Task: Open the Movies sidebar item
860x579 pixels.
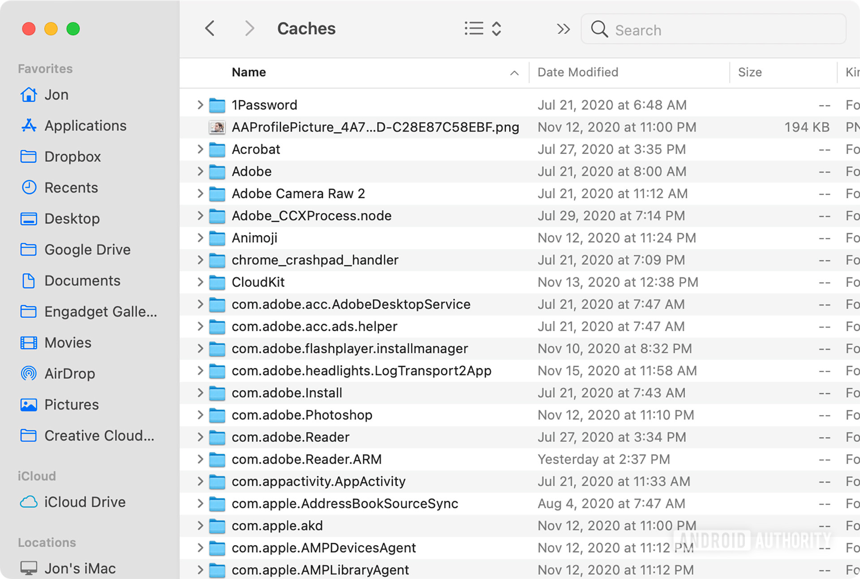Action: (x=68, y=343)
